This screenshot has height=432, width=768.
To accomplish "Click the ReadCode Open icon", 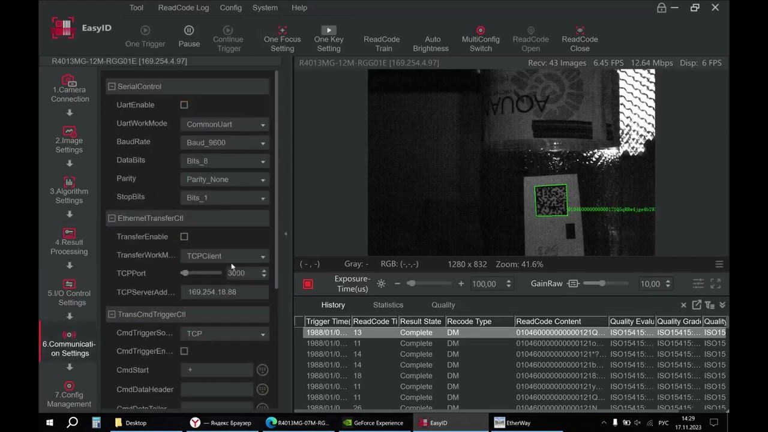I will coord(530,30).
